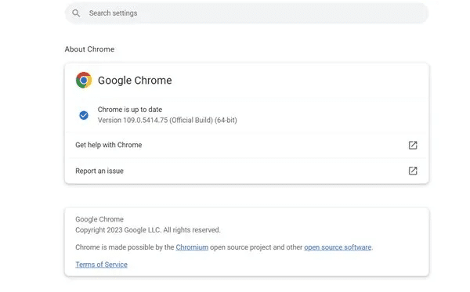Screen dimensions: 470x292
Task: Click external link icon beside Get help
Action: tap(413, 145)
